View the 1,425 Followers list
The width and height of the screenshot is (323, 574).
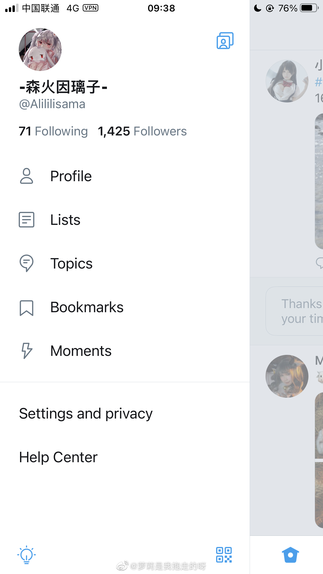142,131
